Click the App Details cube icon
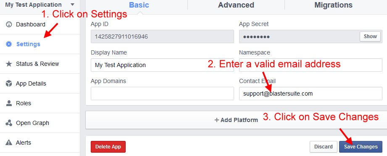Screen dimensions: 387x156 pos(9,83)
